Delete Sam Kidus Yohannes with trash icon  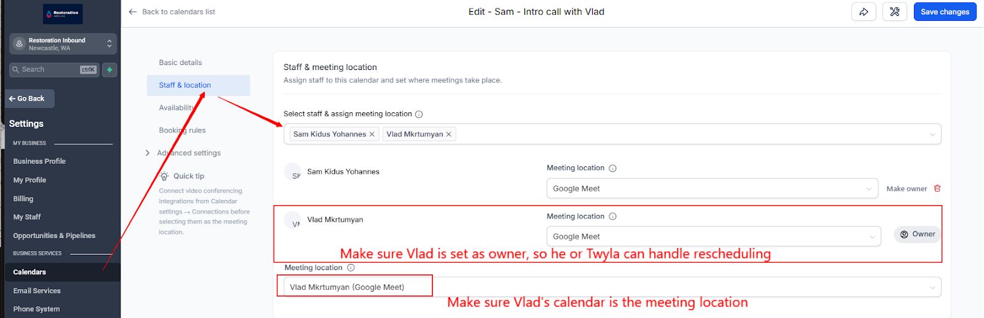click(937, 188)
